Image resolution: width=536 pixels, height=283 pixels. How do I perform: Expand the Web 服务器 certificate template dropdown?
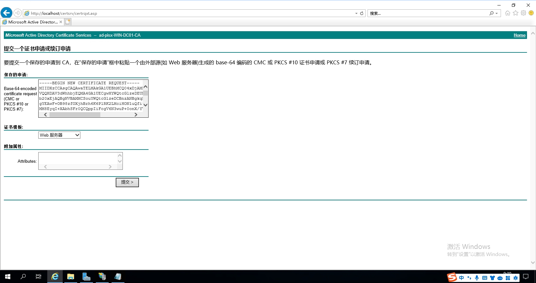(77, 135)
